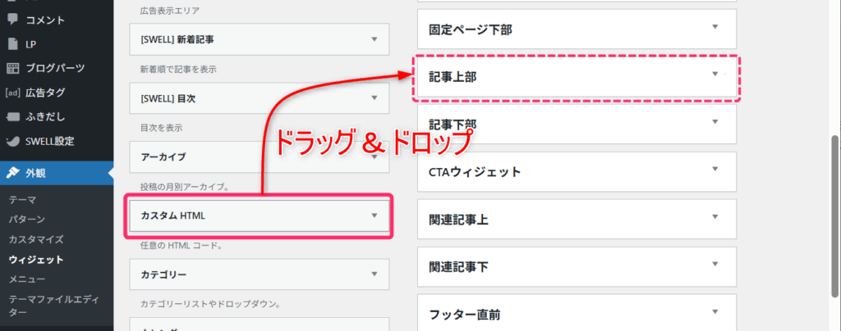The image size is (841, 331).
Task: Click the [ad] ad tag icon
Action: coord(12,92)
